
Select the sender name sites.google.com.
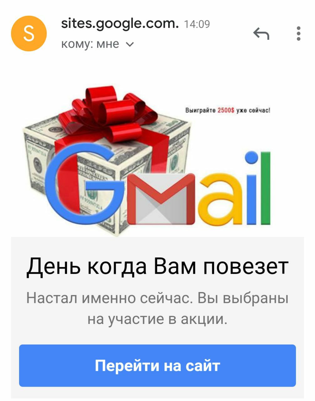tap(120, 23)
